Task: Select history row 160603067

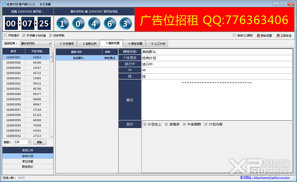Action: coord(26,57)
